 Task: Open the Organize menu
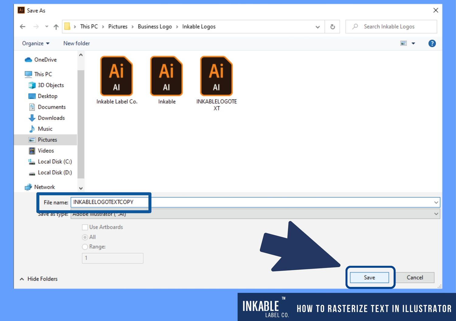35,43
